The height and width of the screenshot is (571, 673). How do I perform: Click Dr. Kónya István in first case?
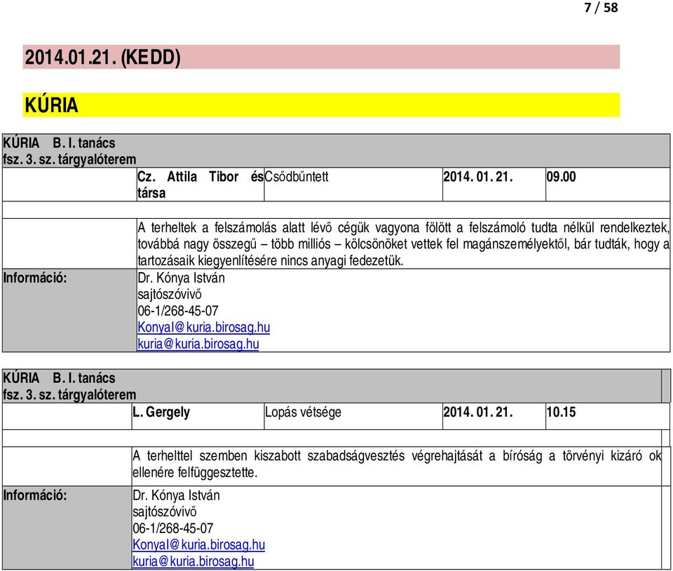click(181, 278)
